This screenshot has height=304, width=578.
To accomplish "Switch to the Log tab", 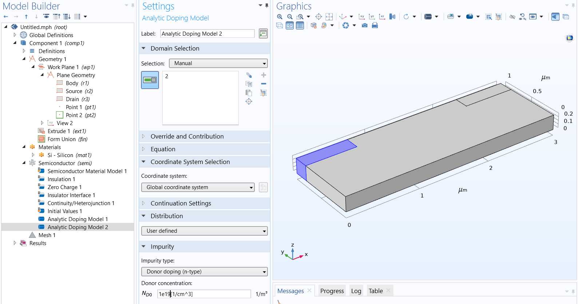I will click(x=356, y=291).
